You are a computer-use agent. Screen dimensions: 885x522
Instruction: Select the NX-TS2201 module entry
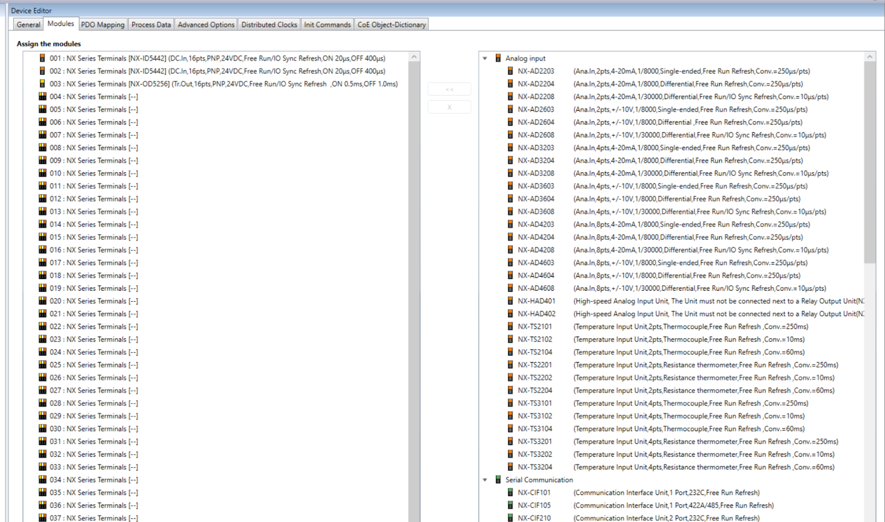pos(678,365)
